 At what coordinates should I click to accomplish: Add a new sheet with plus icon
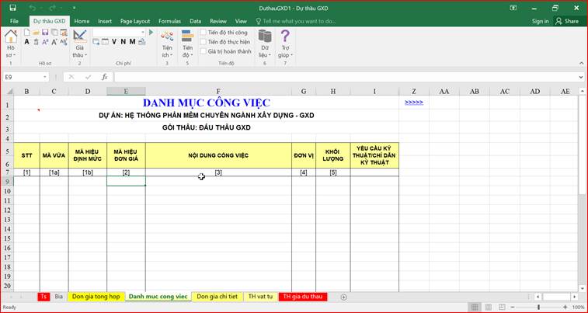[343, 297]
